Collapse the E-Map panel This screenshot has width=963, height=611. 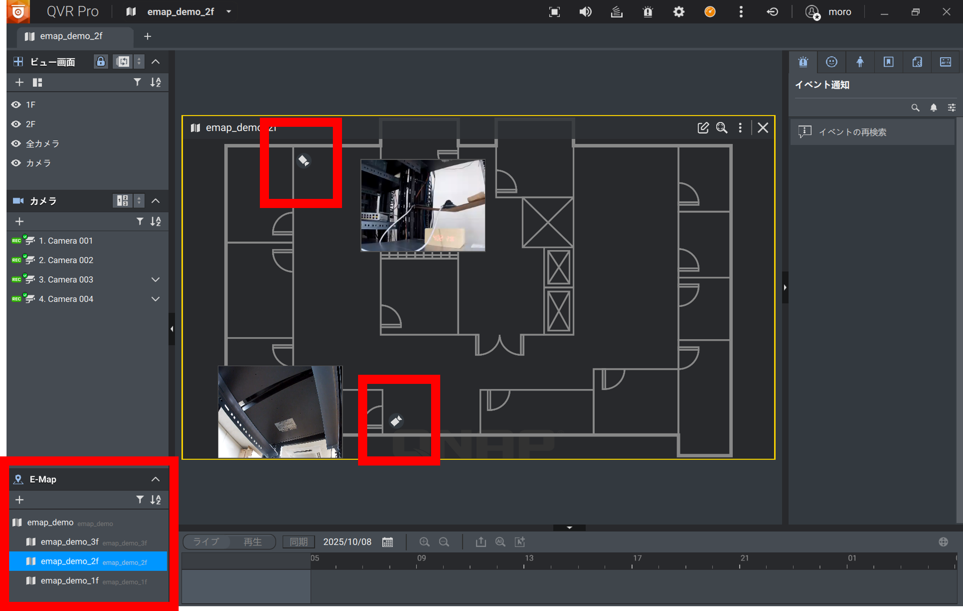point(156,479)
